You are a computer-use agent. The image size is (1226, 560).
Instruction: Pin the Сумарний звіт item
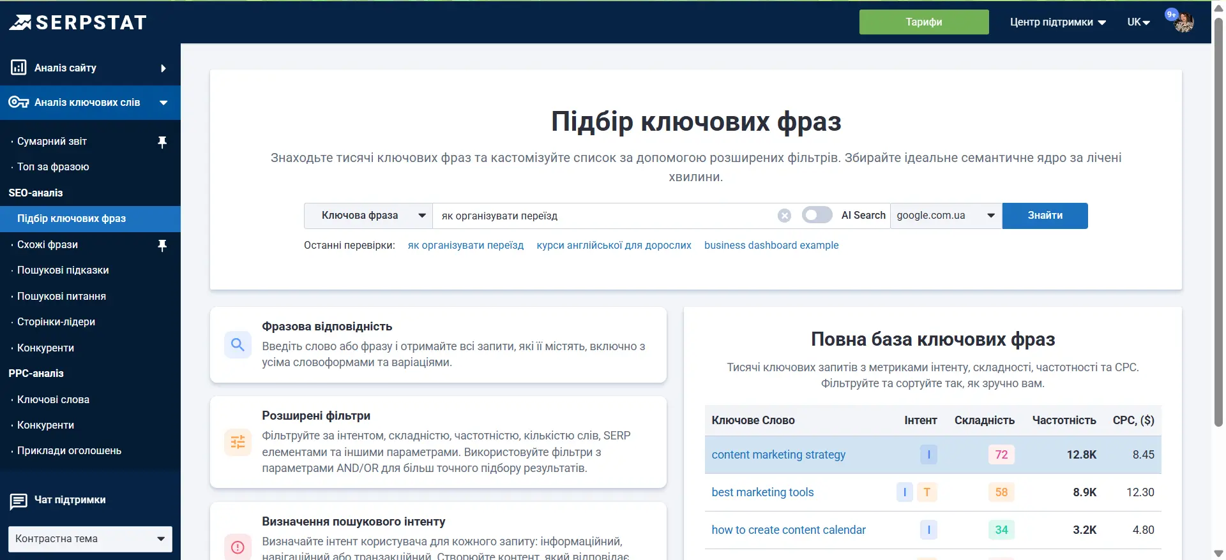[x=162, y=142]
